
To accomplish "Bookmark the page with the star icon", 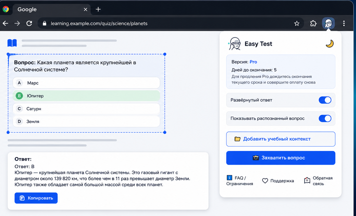I will (297, 24).
